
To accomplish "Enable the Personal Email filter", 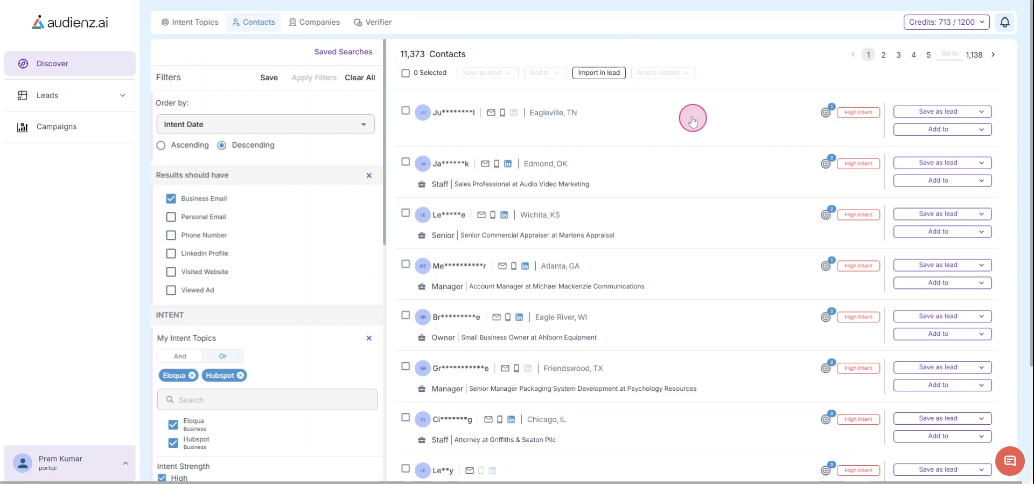I will tap(171, 217).
